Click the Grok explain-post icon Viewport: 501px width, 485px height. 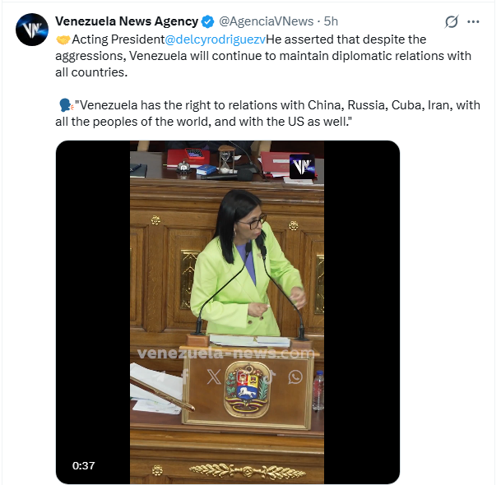[x=452, y=21]
